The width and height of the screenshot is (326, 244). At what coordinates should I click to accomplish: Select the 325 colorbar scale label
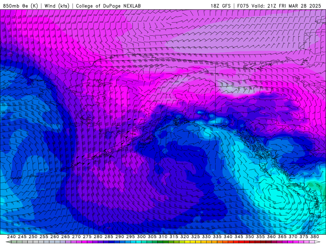(195, 237)
